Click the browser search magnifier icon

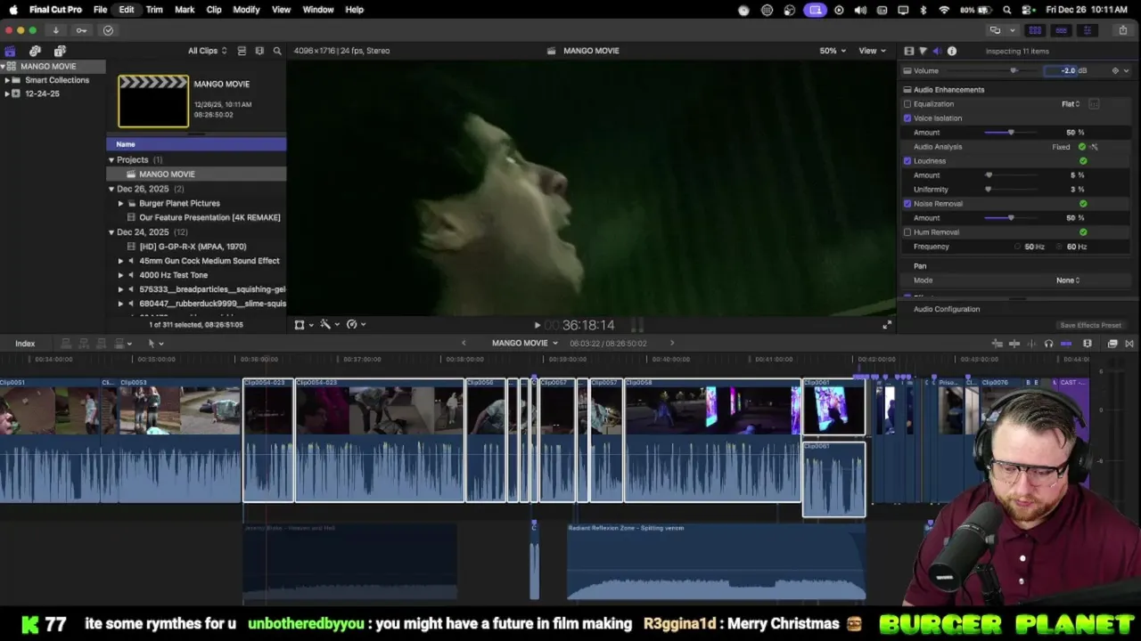pos(277,51)
